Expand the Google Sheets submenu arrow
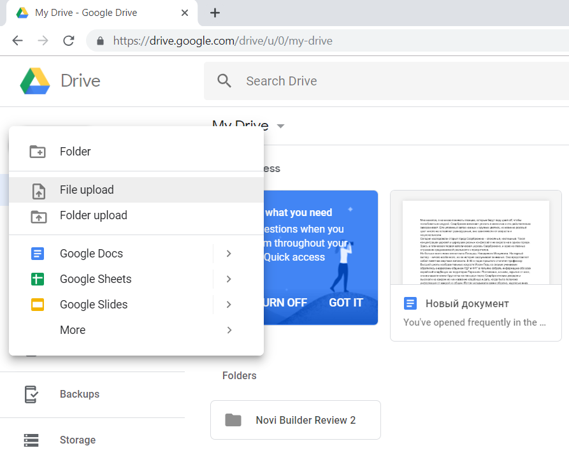This screenshot has width=569, height=455. 229,279
